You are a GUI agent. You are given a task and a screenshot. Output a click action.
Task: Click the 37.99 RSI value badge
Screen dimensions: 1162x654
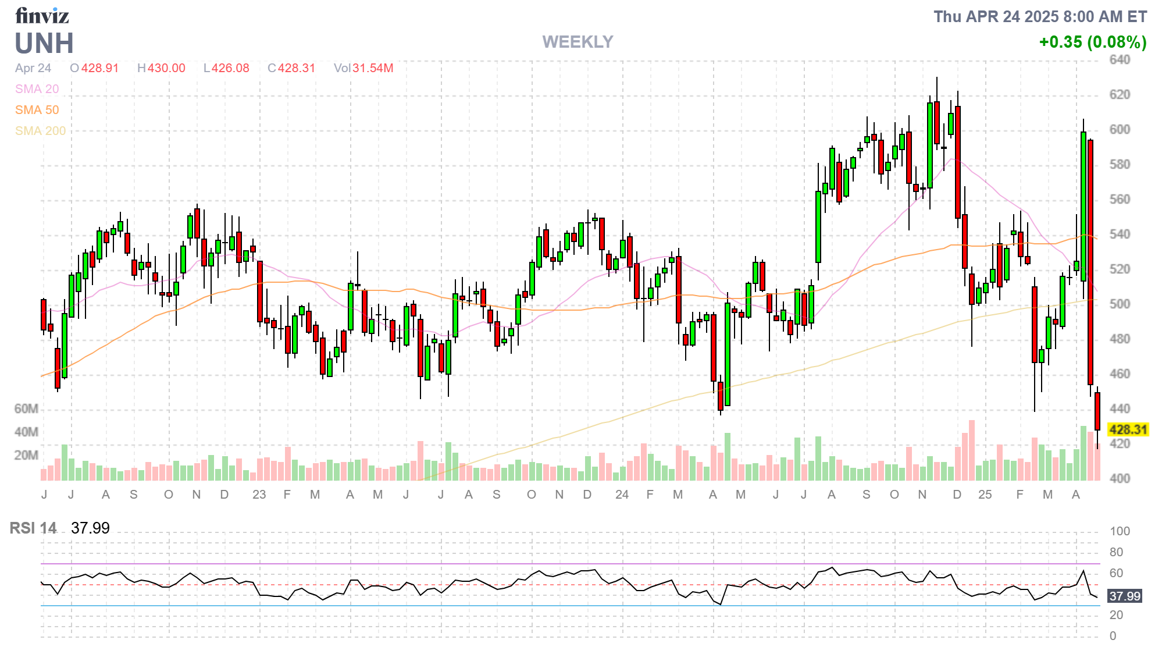1124,596
